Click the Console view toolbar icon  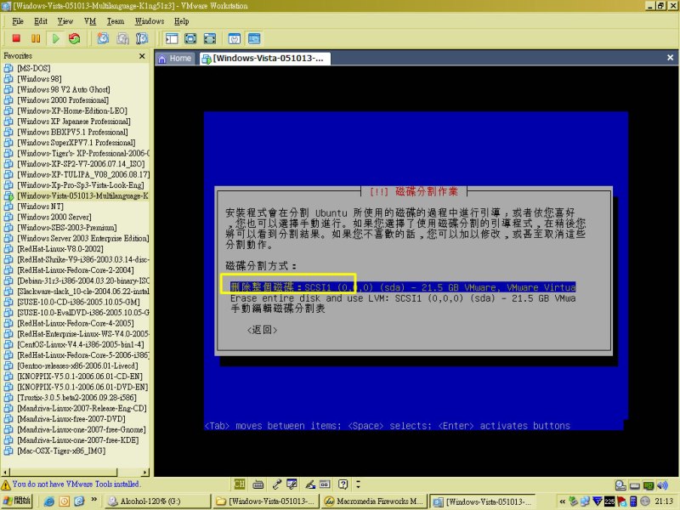point(254,38)
